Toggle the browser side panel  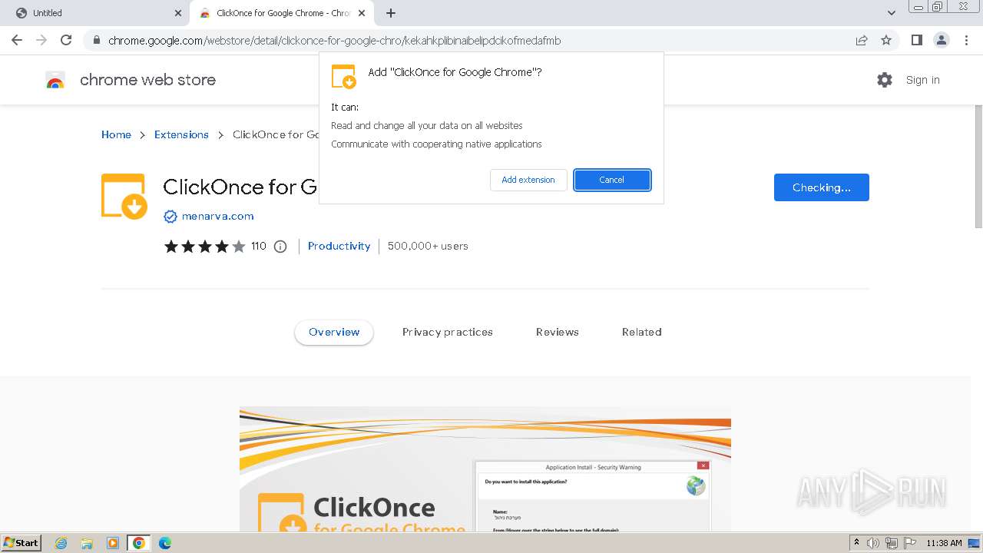click(916, 40)
